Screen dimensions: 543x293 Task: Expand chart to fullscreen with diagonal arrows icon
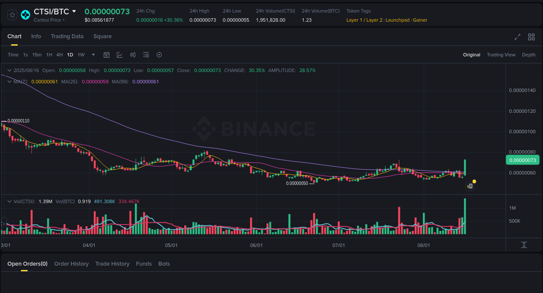(517, 37)
